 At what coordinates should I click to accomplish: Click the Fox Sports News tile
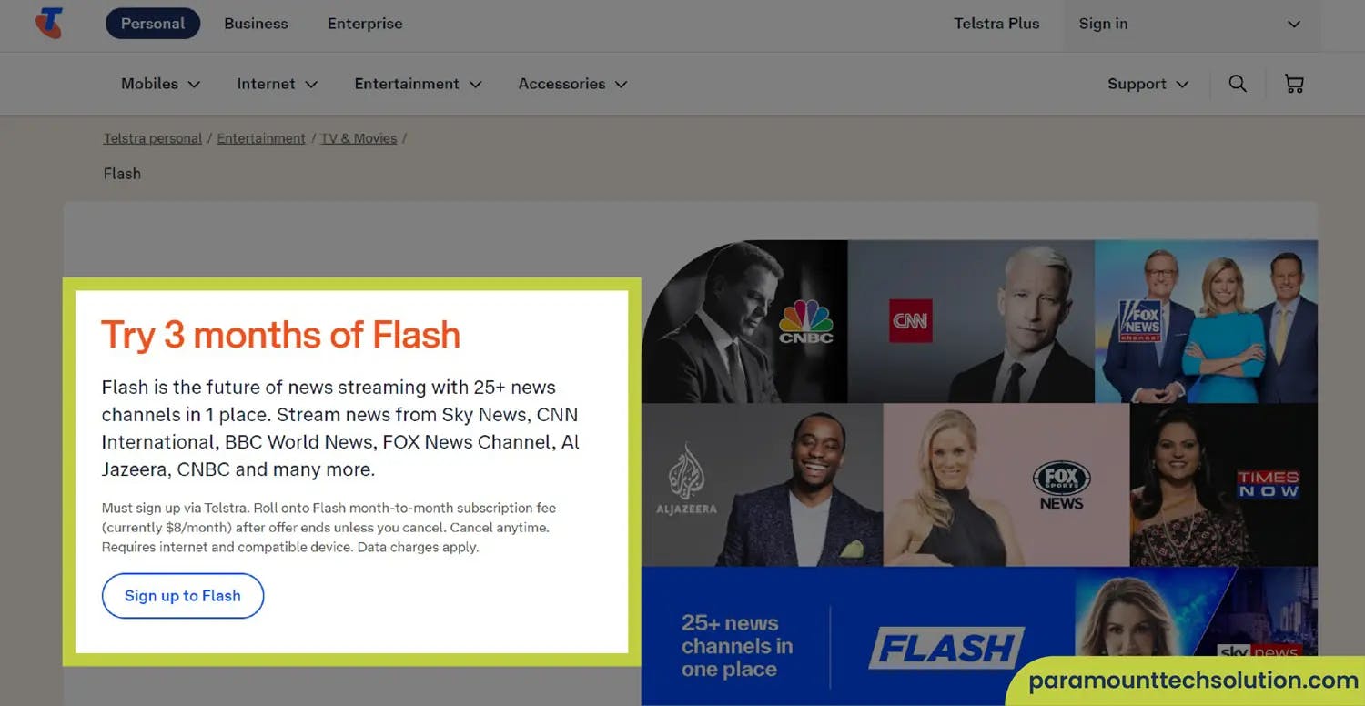pos(1006,485)
